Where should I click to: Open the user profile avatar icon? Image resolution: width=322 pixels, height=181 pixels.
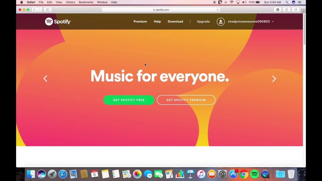221,22
